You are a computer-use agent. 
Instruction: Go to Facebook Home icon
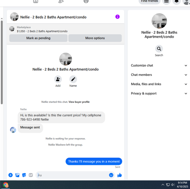pos(36,1)
